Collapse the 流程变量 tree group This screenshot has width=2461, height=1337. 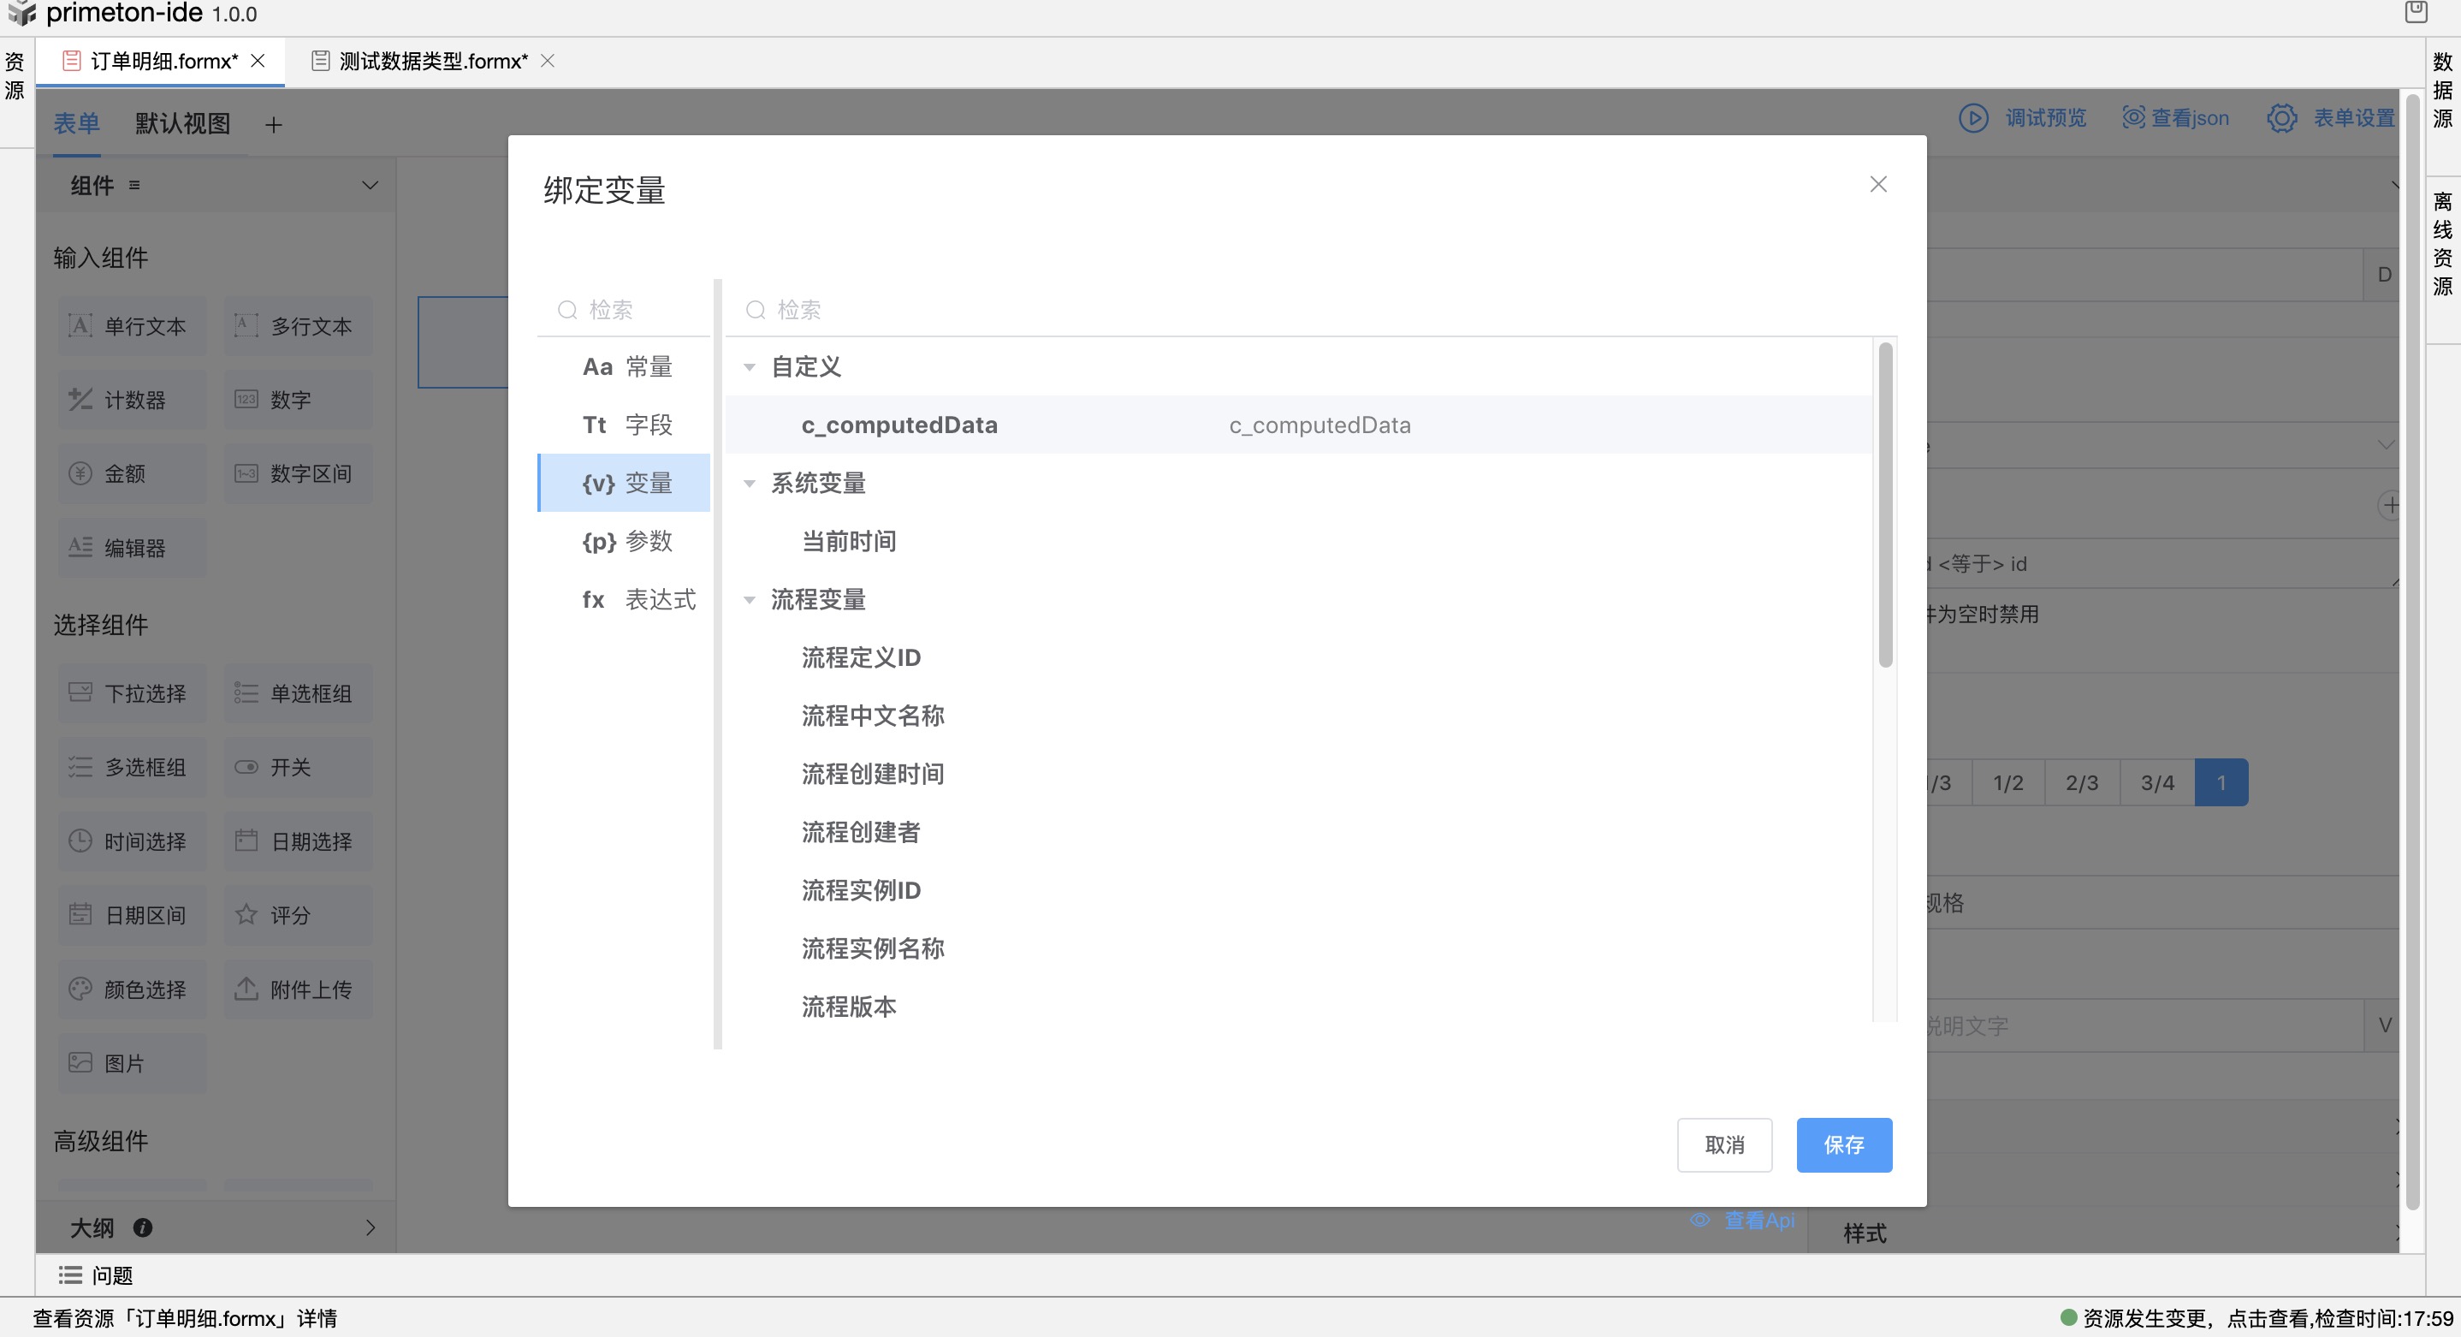coord(750,600)
